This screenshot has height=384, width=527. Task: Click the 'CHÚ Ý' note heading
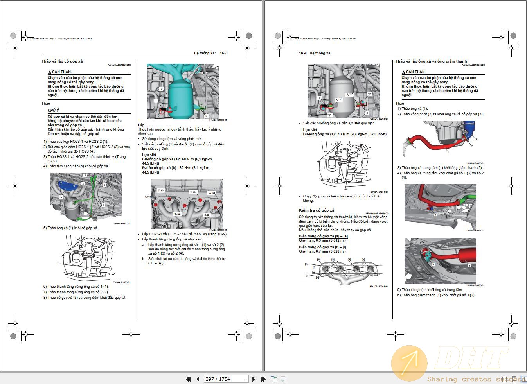[x=53, y=111]
